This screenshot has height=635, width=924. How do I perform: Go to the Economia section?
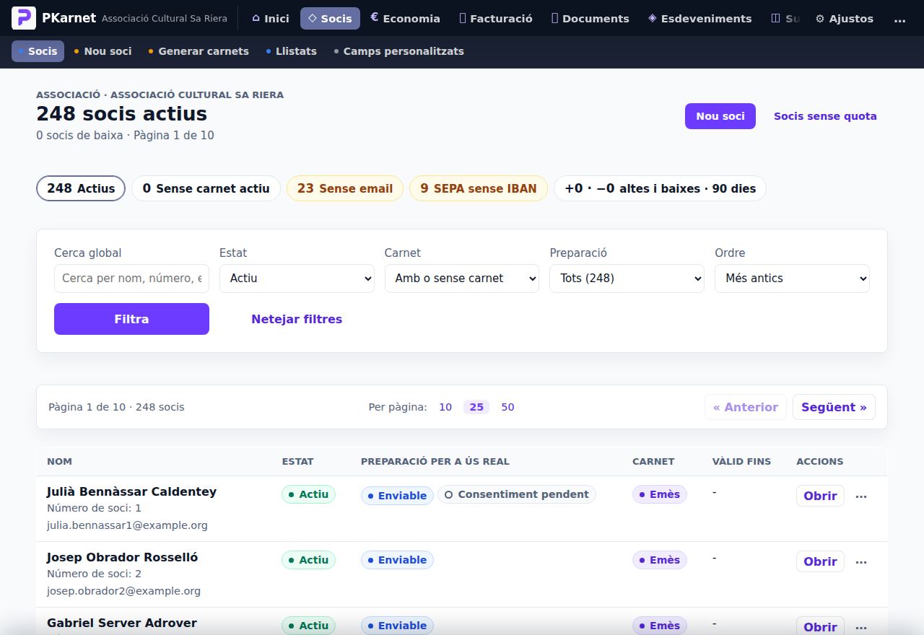pos(405,19)
